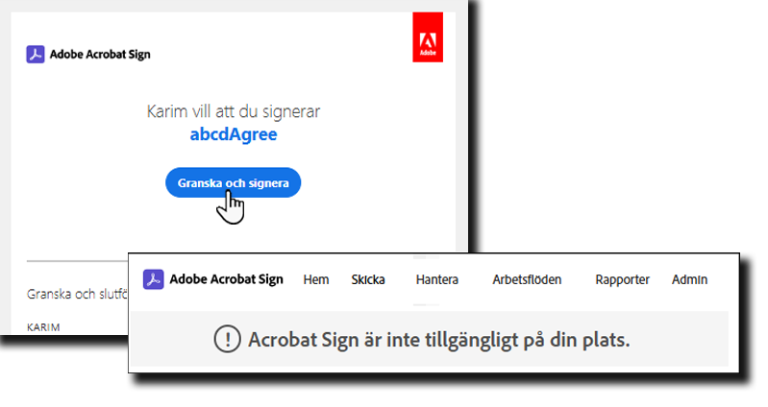Select the Hantera menu item
Screen dimensions: 768x407
coord(436,280)
